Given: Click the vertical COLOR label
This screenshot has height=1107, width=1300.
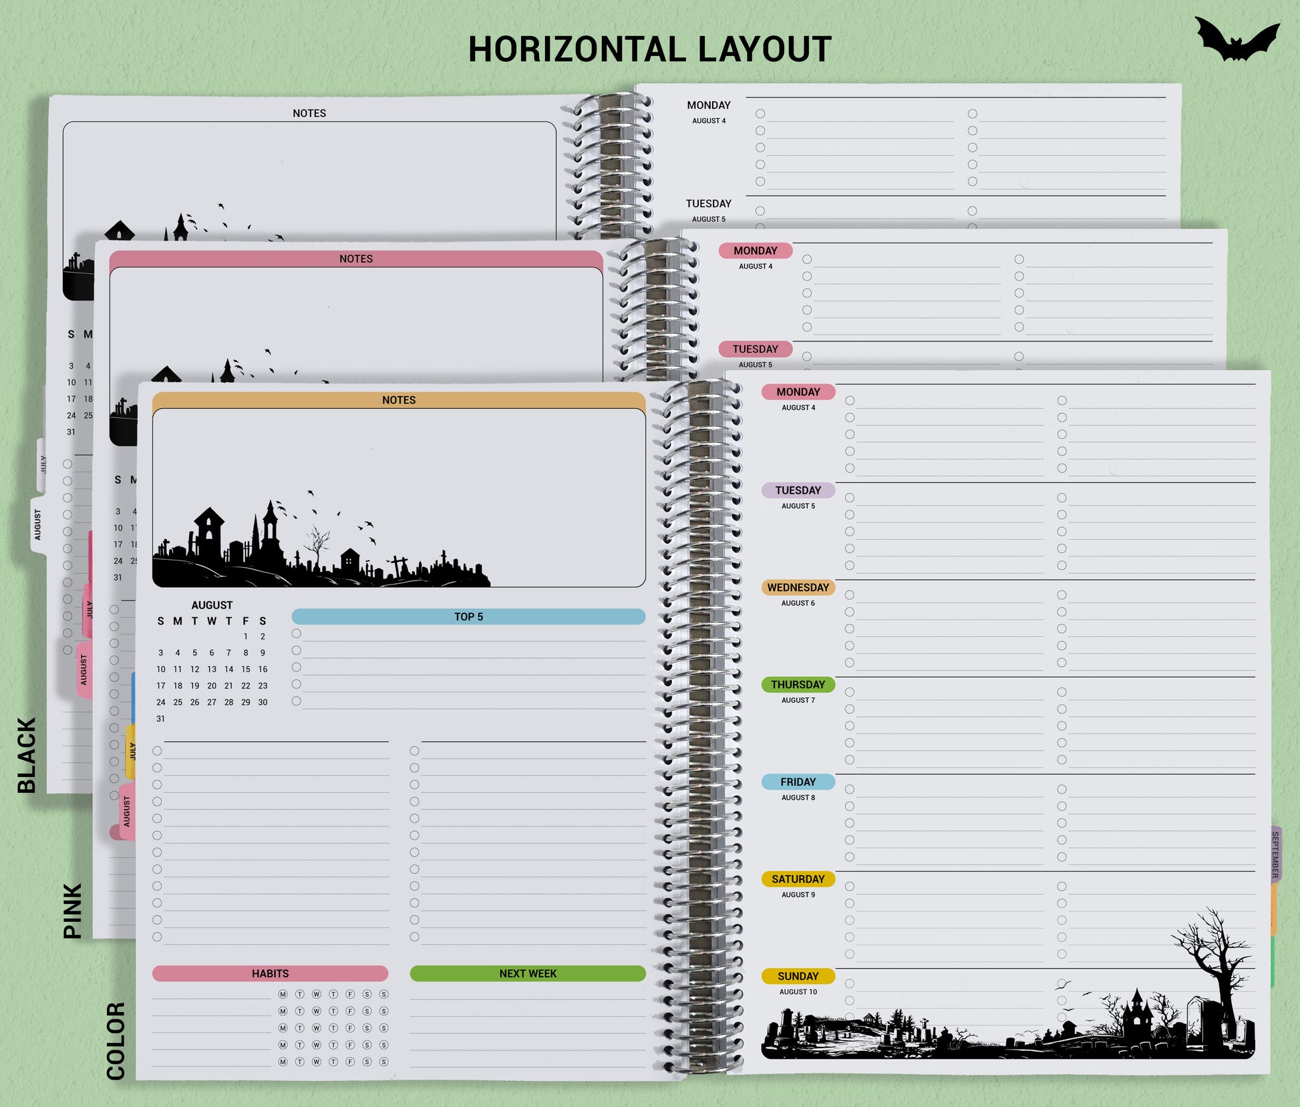Looking at the screenshot, I should 116,1041.
